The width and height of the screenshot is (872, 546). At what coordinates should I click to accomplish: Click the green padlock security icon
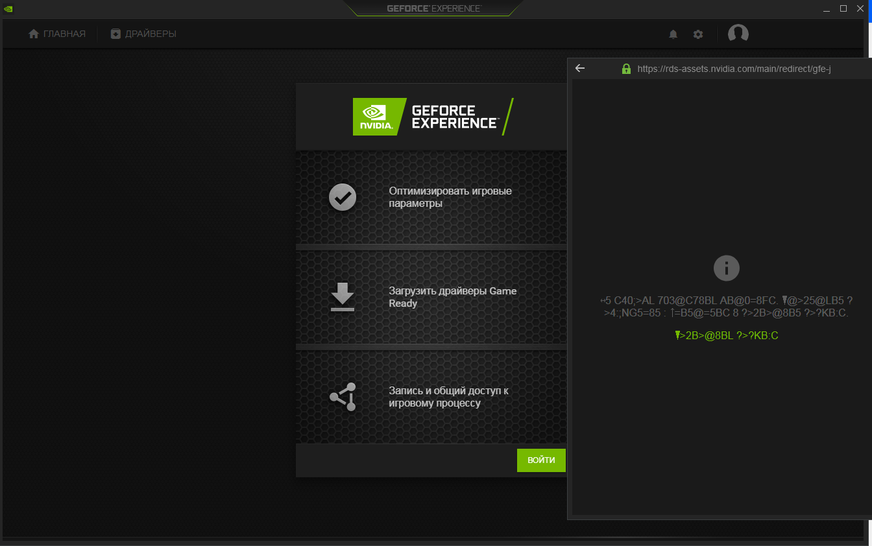(626, 68)
